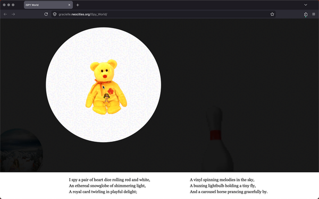Click the red flower on the bear
The image size is (319, 199).
coord(111,91)
